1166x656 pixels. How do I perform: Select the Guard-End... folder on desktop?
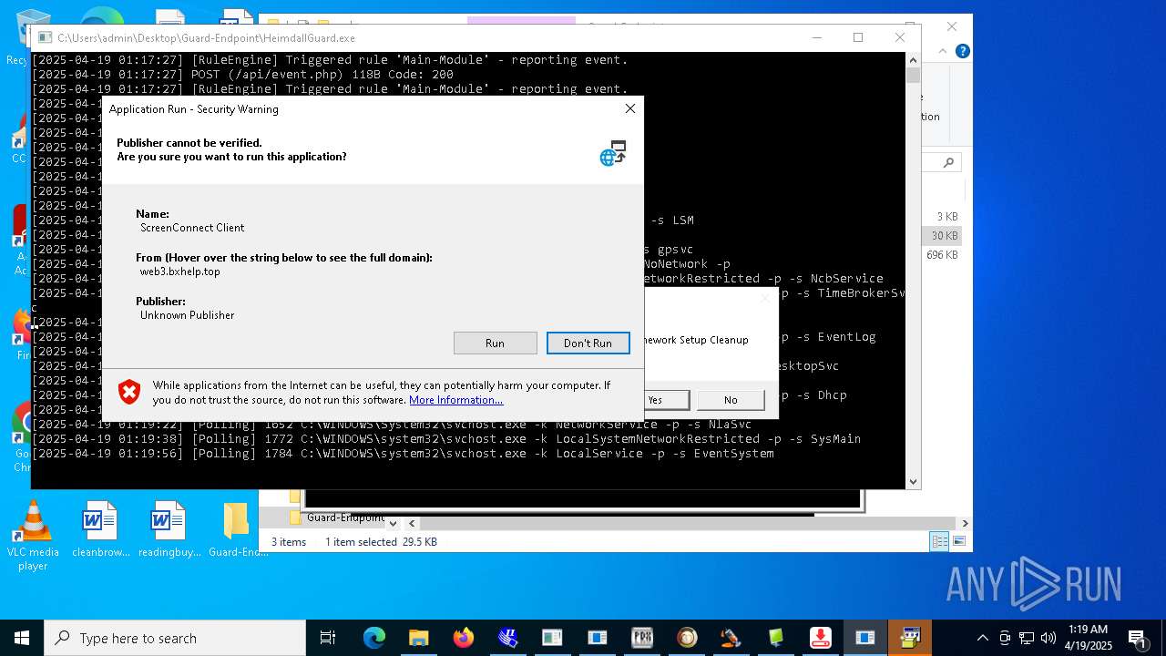[x=237, y=529]
